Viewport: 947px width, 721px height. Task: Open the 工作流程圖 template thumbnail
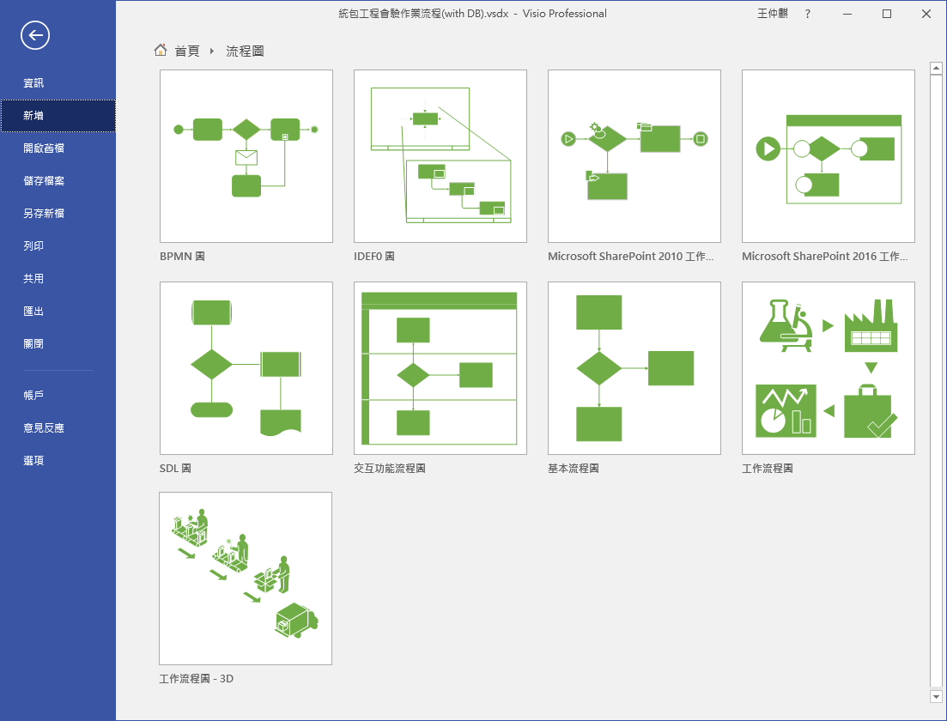click(828, 367)
